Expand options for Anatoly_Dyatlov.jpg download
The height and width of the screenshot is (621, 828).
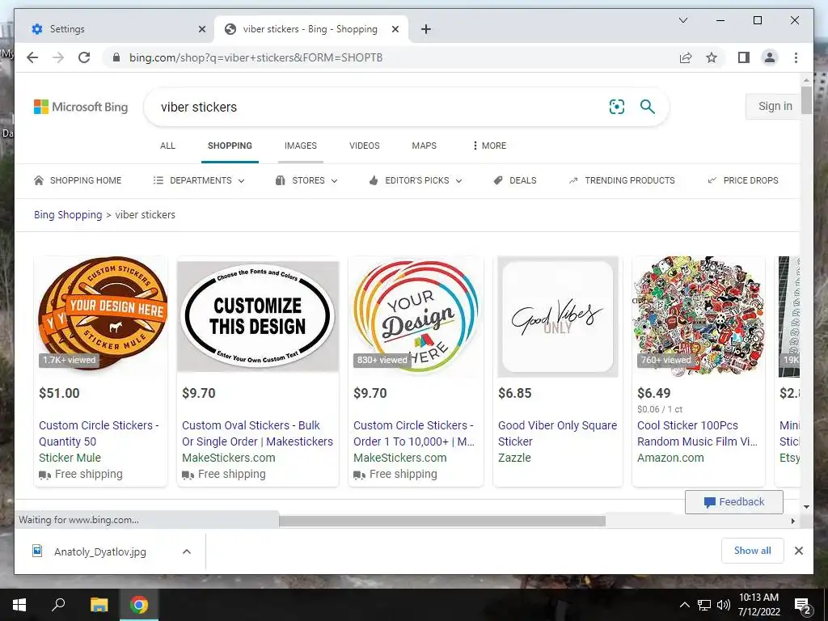[187, 551]
